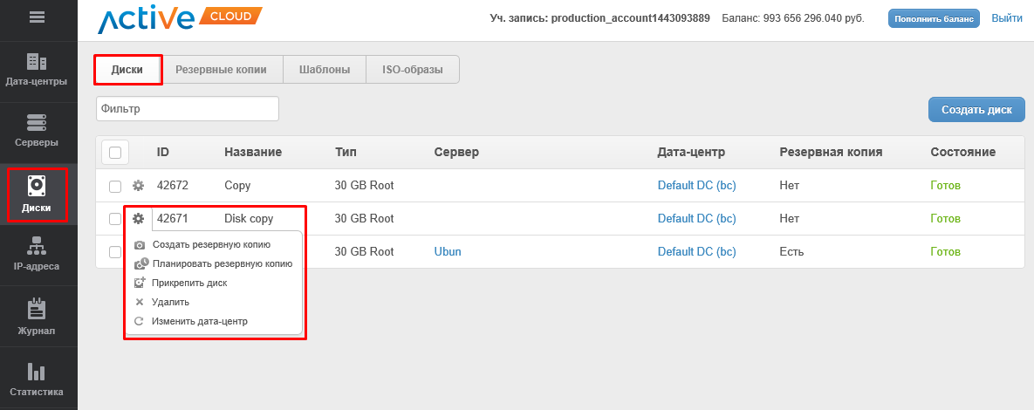Select Планировать резервную копию option
This screenshot has width=1034, height=410.
(221, 263)
